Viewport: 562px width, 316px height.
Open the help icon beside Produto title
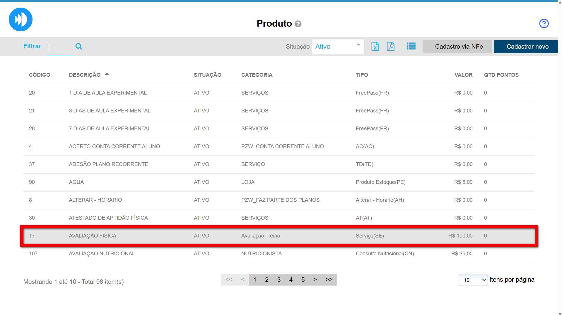coord(298,24)
